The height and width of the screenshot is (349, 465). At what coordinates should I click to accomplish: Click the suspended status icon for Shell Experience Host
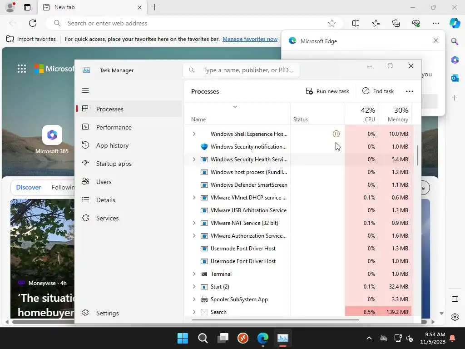(x=336, y=134)
